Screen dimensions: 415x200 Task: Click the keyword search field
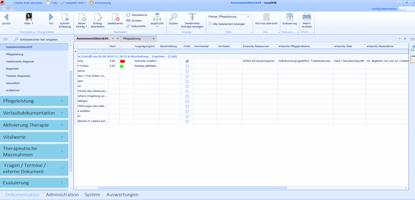coord(43,39)
